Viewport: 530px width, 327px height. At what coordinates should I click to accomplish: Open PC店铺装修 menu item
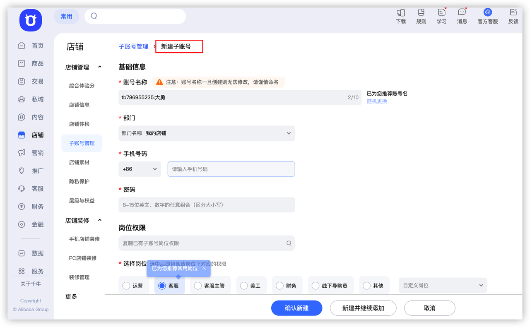pyautogui.click(x=82, y=258)
